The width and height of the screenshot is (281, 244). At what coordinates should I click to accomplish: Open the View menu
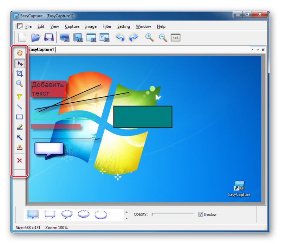coord(54,26)
